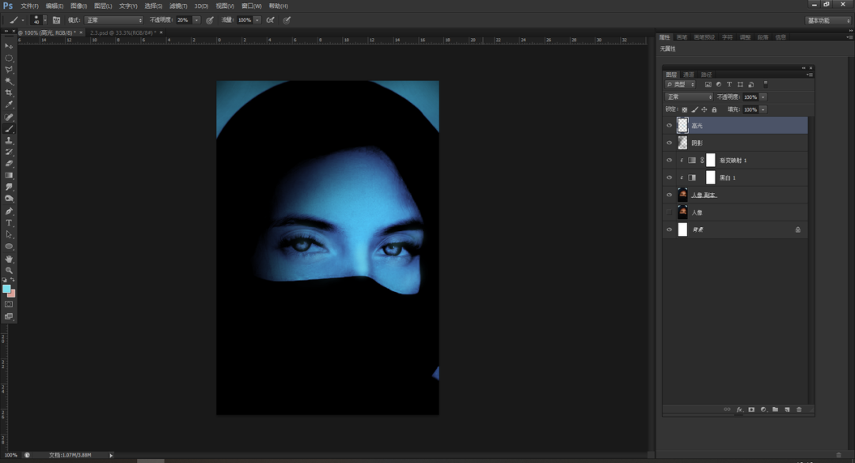Create a new group folder icon
Viewport: 855px width, 463px height.
pyautogui.click(x=775, y=409)
